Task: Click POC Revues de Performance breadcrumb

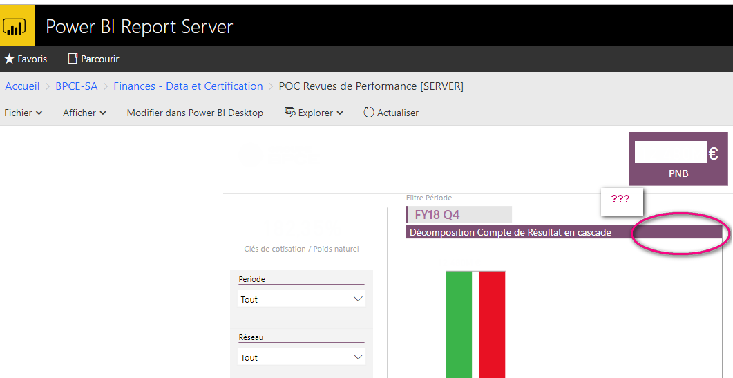Action: 370,86
